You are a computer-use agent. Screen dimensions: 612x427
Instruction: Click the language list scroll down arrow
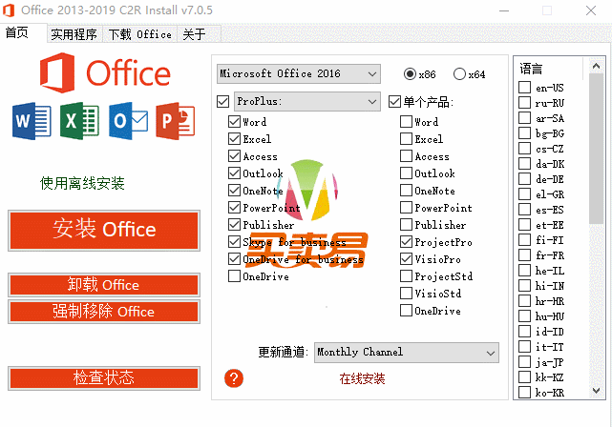coord(596,391)
